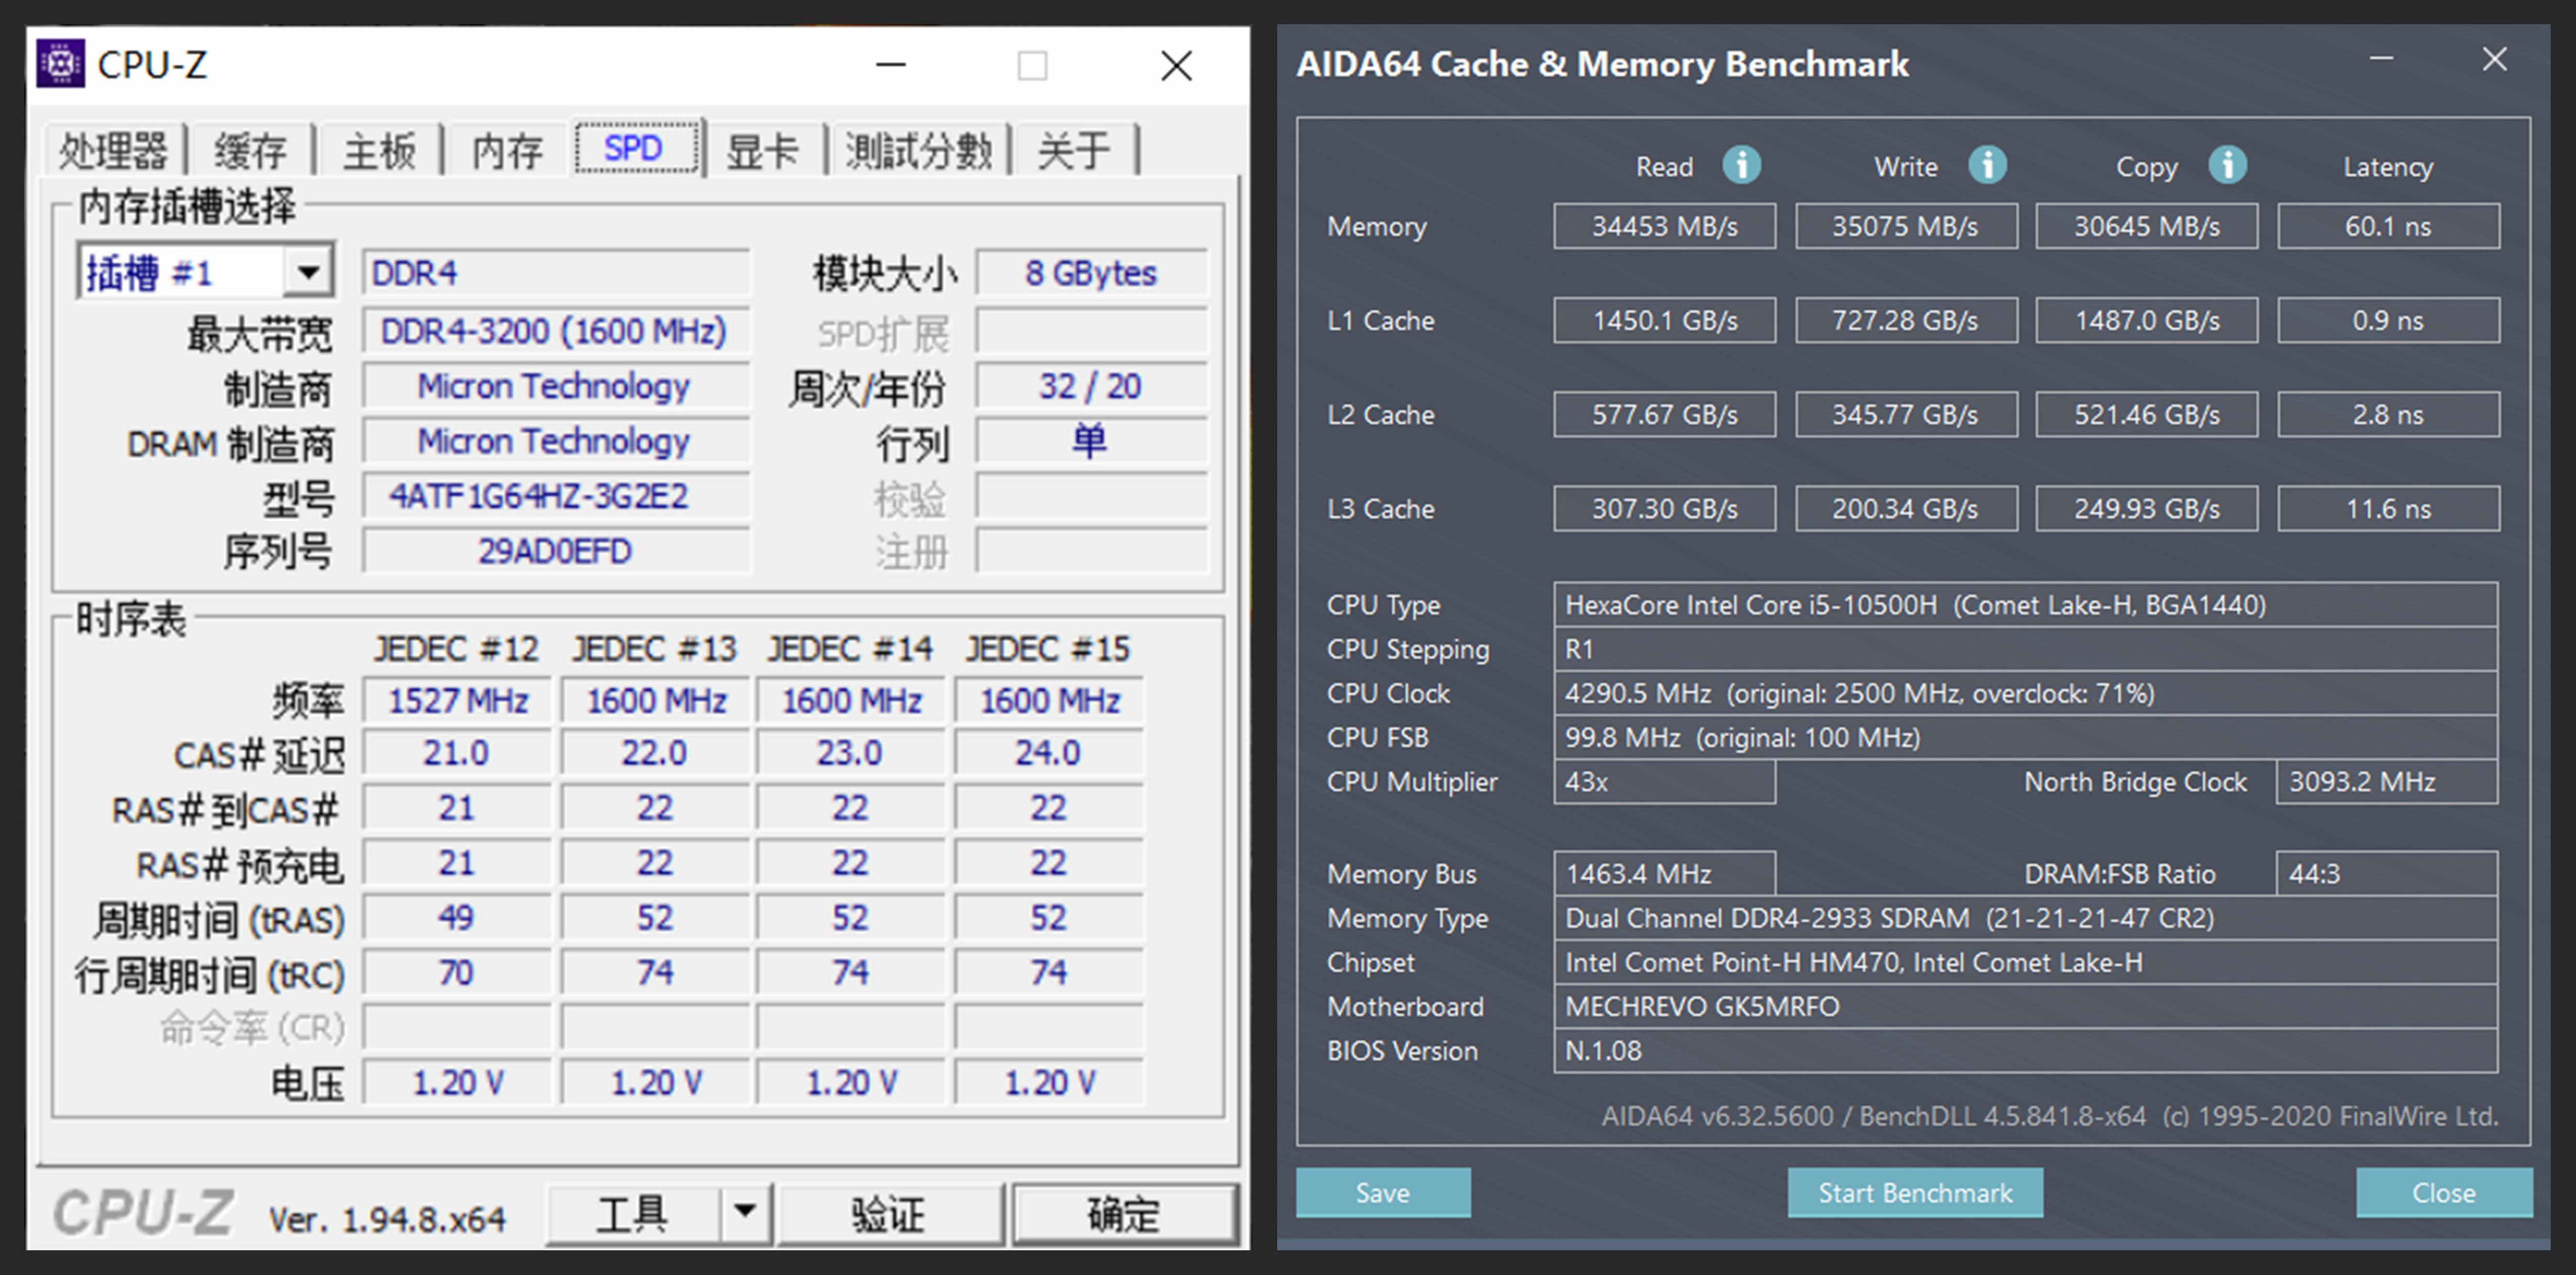Screen dimensions: 2576x1275
Task: Click the Memory Read 34453 MB/s field
Action: [1664, 227]
